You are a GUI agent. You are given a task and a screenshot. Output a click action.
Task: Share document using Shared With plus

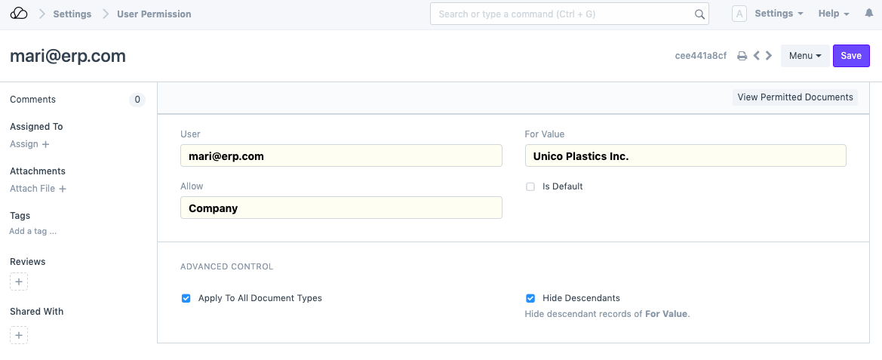(19, 335)
